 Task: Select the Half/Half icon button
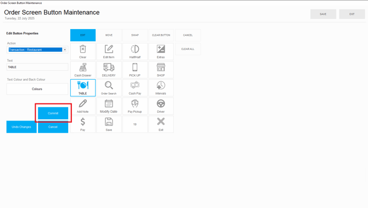tap(135, 52)
